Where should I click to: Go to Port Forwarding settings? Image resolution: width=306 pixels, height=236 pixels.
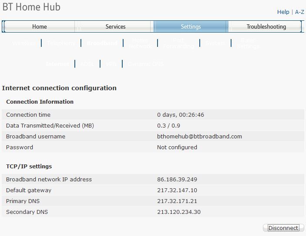[178, 43]
